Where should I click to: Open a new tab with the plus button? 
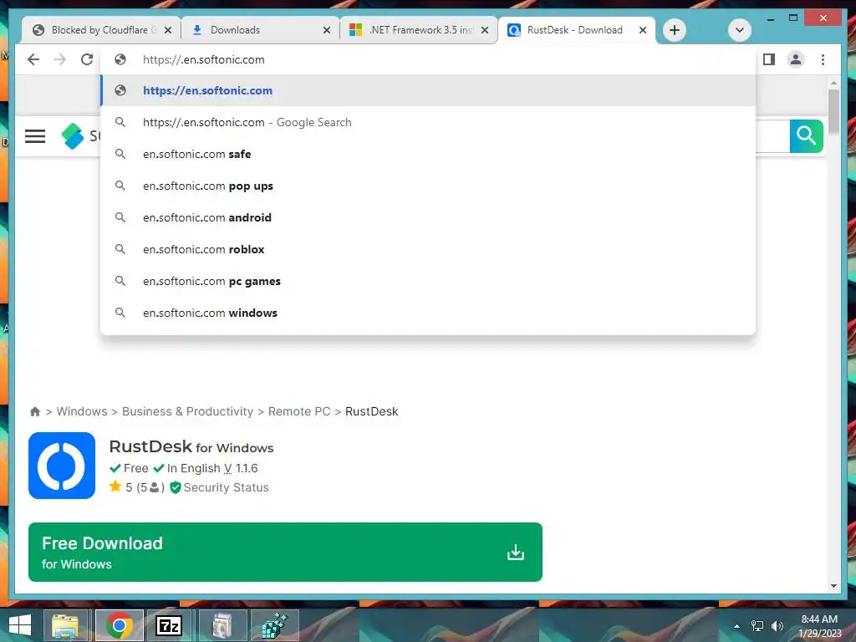[x=675, y=30]
